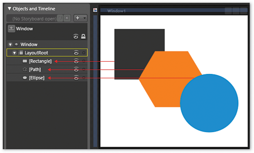Click the scope-up arrow icon beside Window

(x=11, y=29)
